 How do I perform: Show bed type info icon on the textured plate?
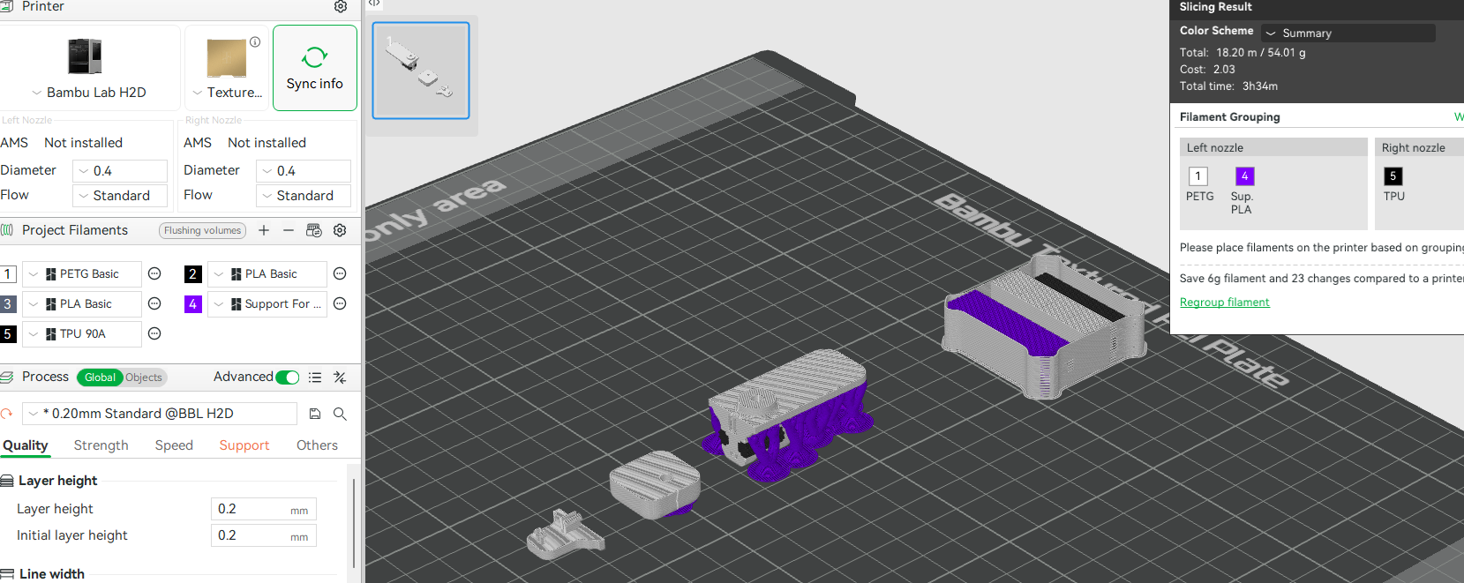pyautogui.click(x=255, y=42)
